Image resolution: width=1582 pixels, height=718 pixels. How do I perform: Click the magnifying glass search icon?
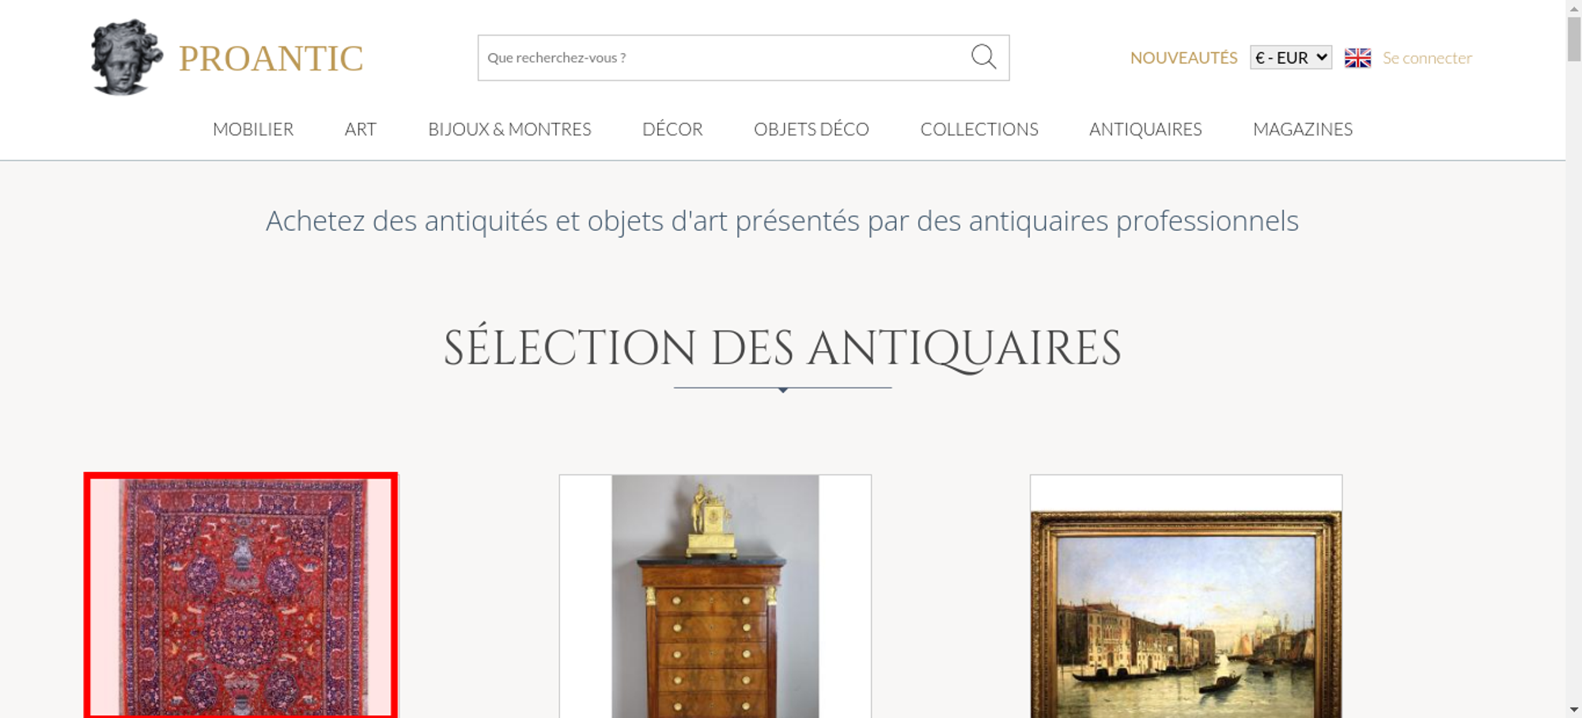tap(983, 57)
